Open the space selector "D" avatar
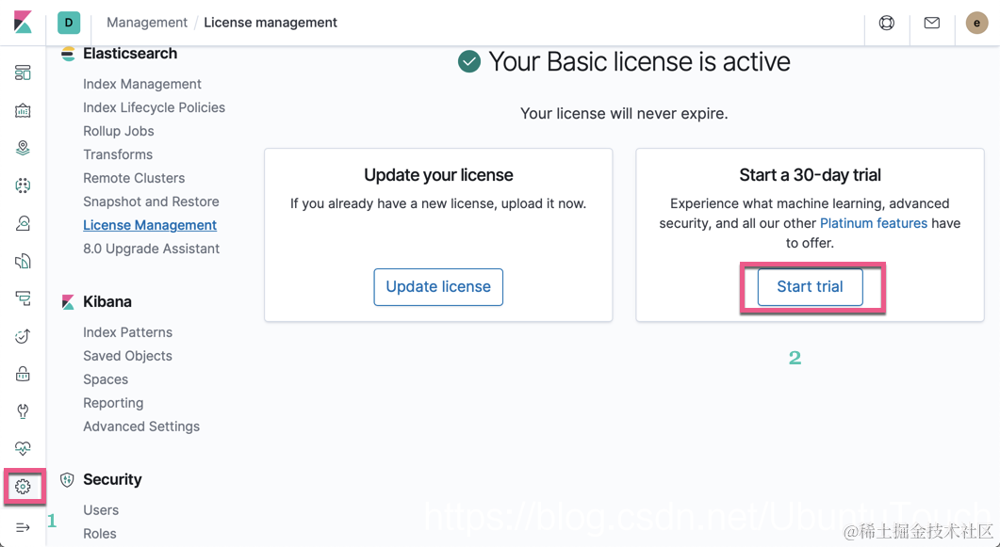The width and height of the screenshot is (1000, 547). 69,23
